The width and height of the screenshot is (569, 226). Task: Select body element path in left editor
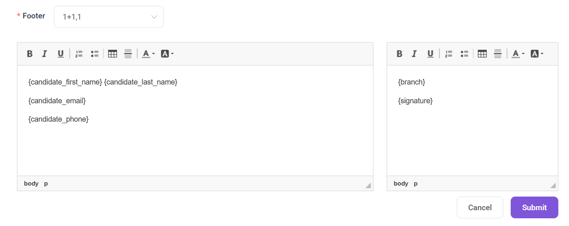(31, 183)
